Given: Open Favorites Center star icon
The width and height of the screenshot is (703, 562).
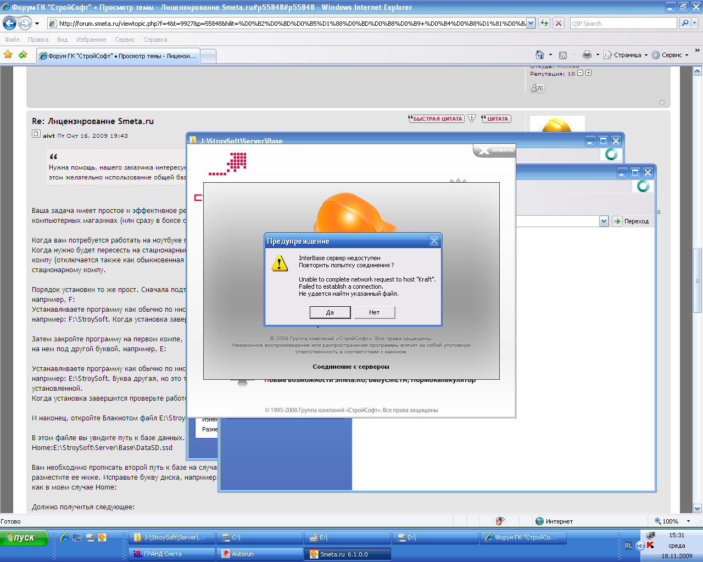Looking at the screenshot, I should click(x=8, y=55).
